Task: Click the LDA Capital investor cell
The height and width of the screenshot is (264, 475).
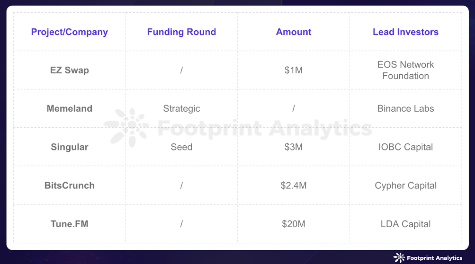Action: pos(406,224)
